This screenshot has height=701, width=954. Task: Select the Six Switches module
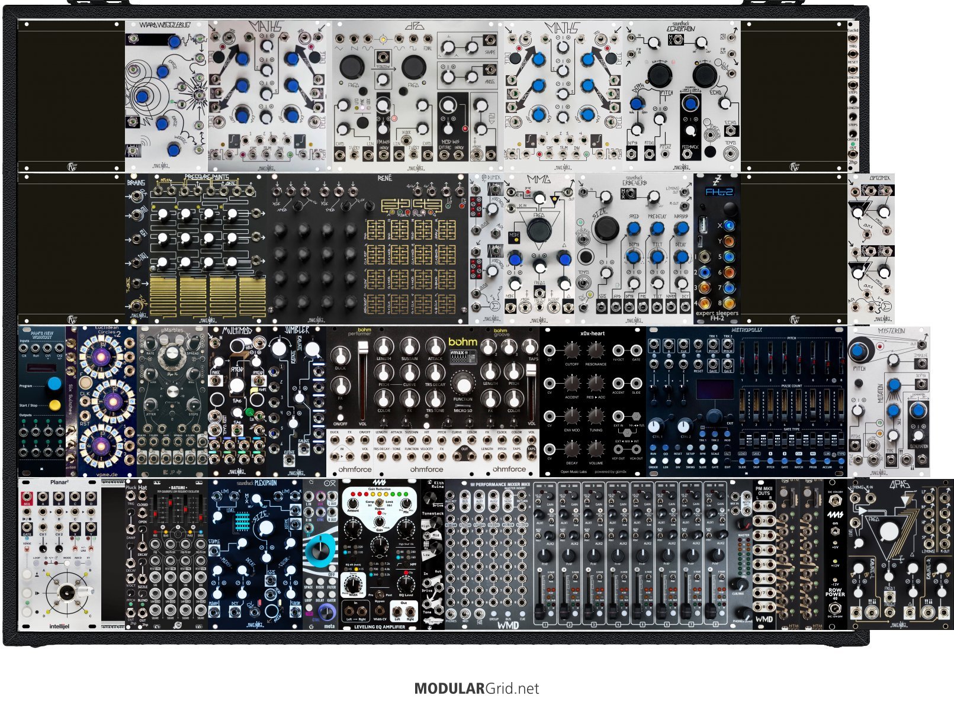pos(72,401)
